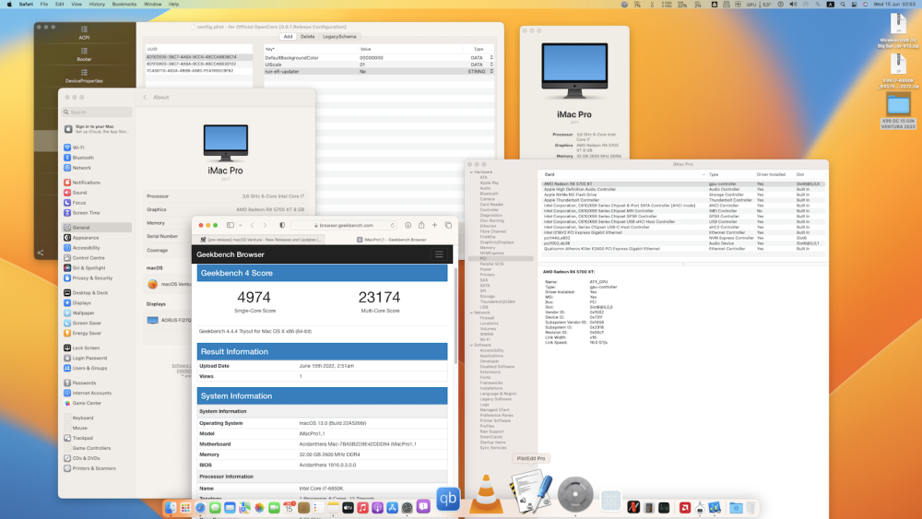
Task: Open the Safari File menu
Action: tap(44, 4)
